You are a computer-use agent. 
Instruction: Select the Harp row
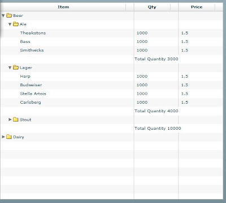click(x=112, y=76)
